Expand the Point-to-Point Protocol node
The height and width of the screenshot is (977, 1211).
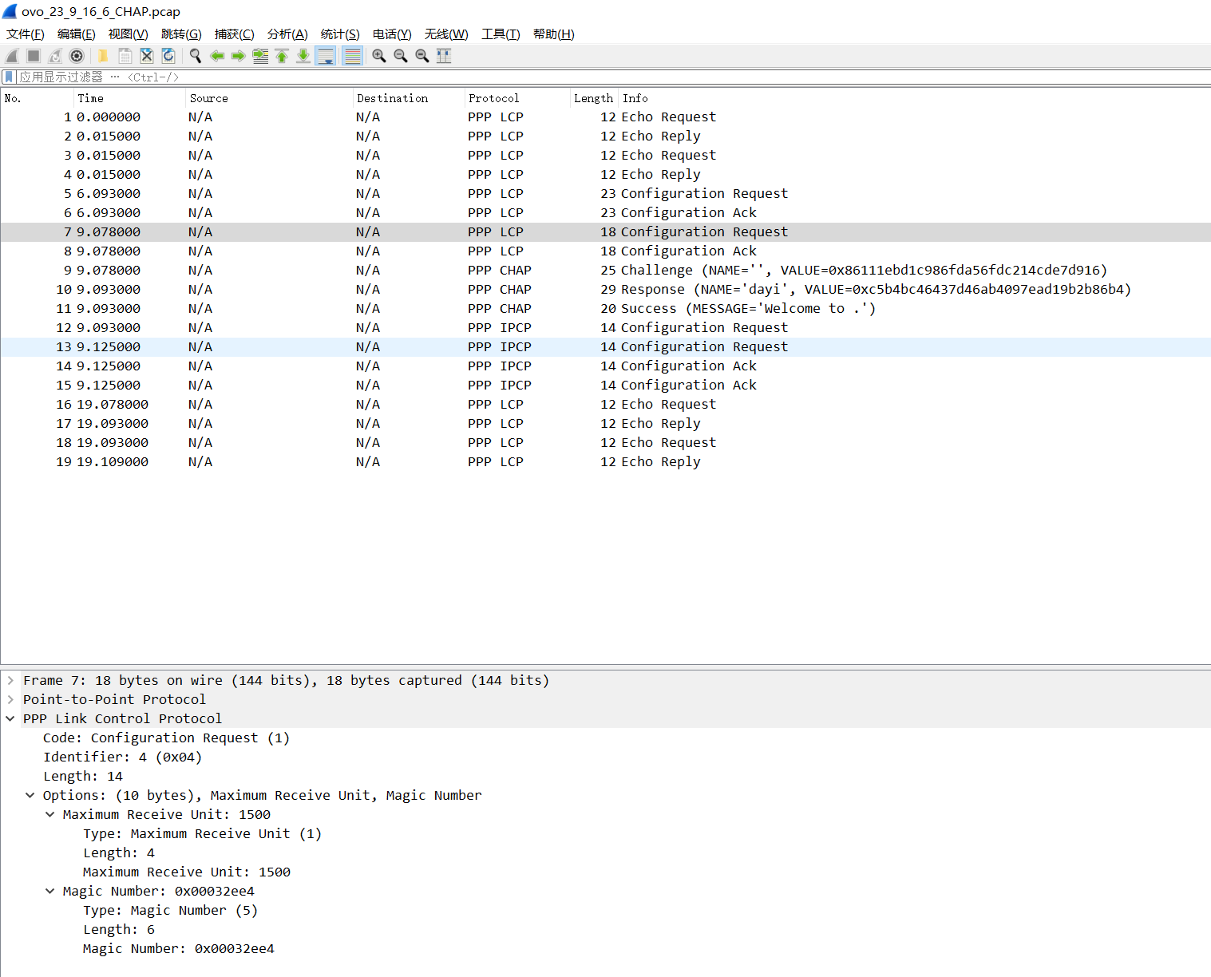[x=10, y=699]
